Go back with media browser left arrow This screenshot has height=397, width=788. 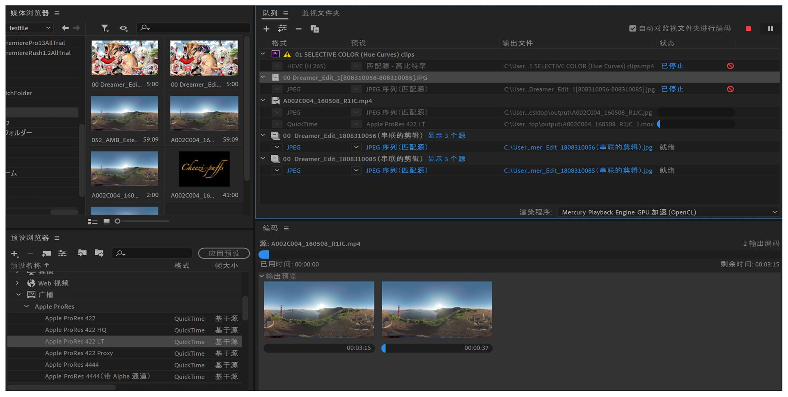[65, 28]
